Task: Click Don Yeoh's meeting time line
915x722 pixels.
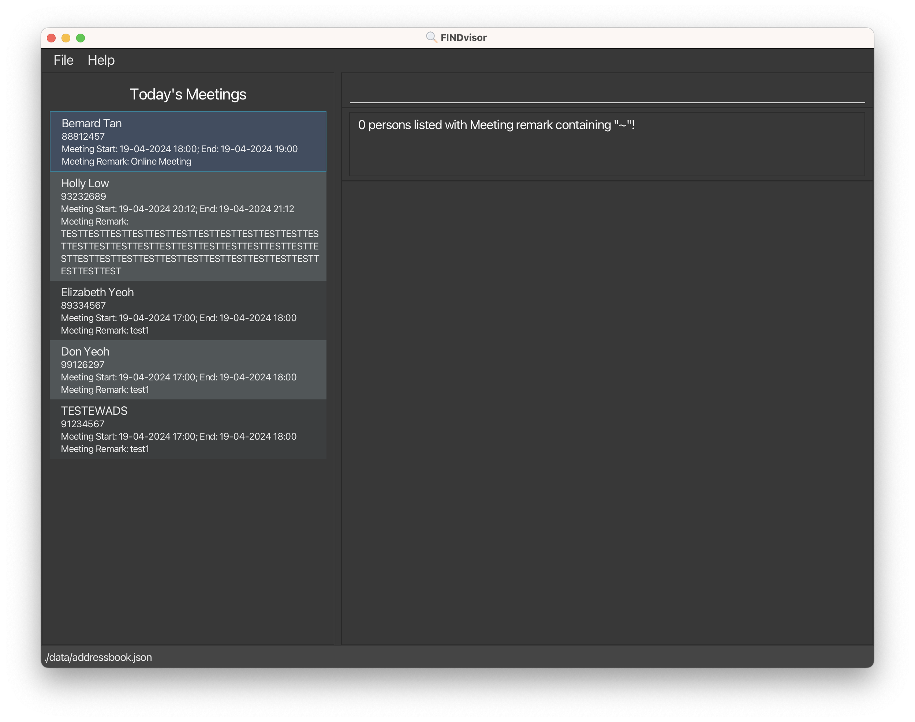Action: (x=179, y=377)
